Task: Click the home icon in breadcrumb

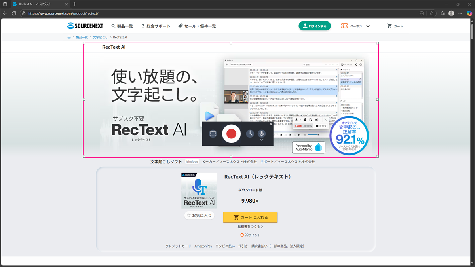Action: pos(69,37)
